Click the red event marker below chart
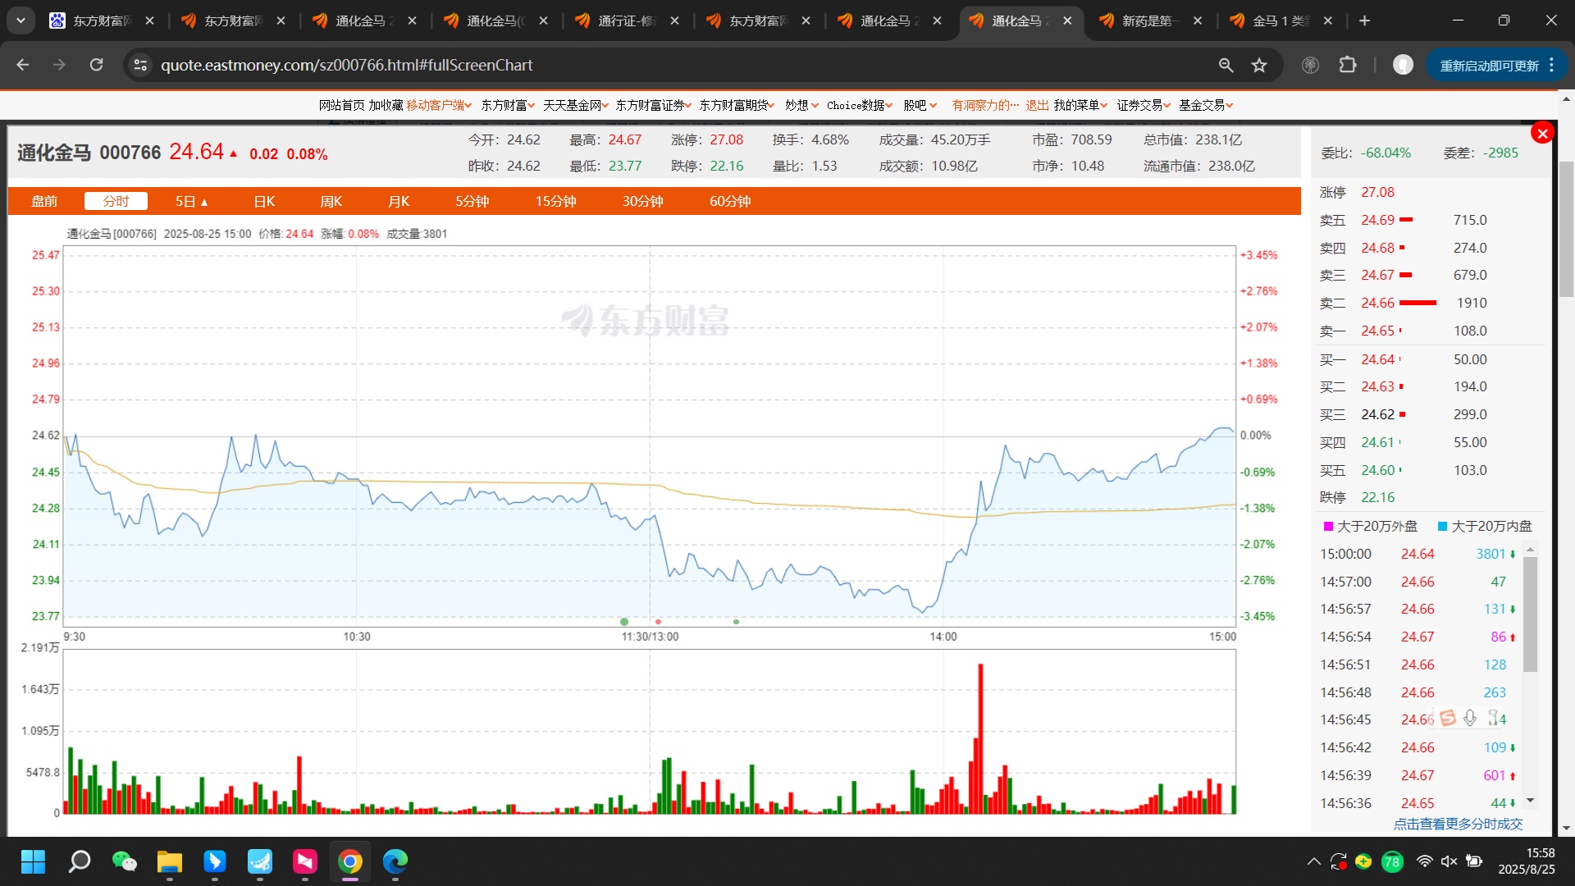1575x886 pixels. click(658, 622)
